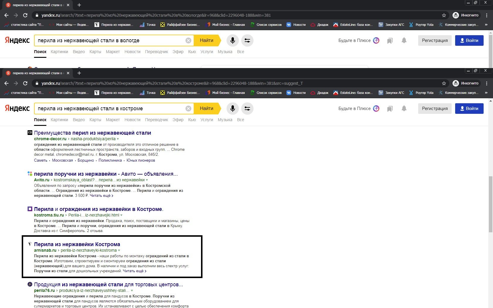This screenshot has height=308, width=493.
Task: Clear the Kostroma search query with the X icon
Action: pos(188,109)
